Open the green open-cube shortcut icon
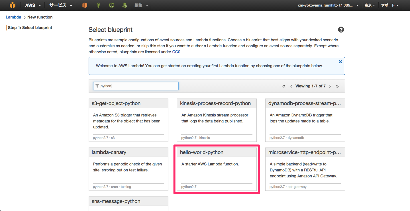 pos(111,5)
